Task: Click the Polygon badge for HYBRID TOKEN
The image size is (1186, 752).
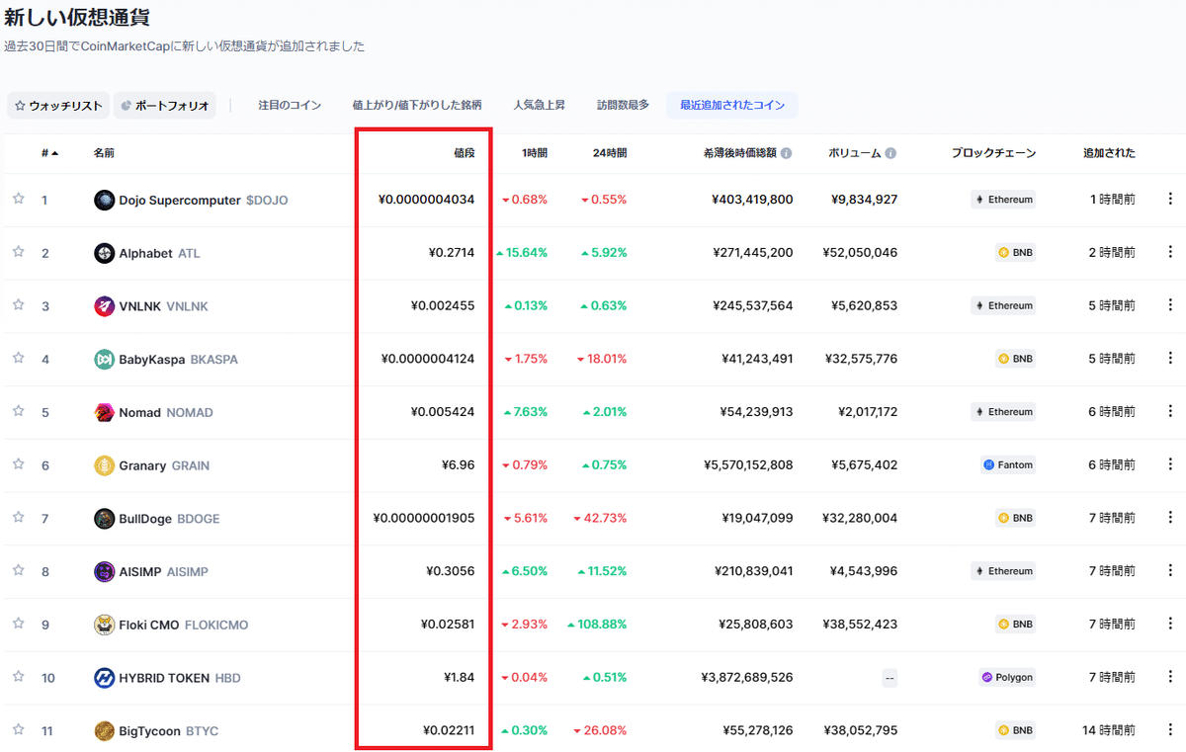Action: (1005, 678)
